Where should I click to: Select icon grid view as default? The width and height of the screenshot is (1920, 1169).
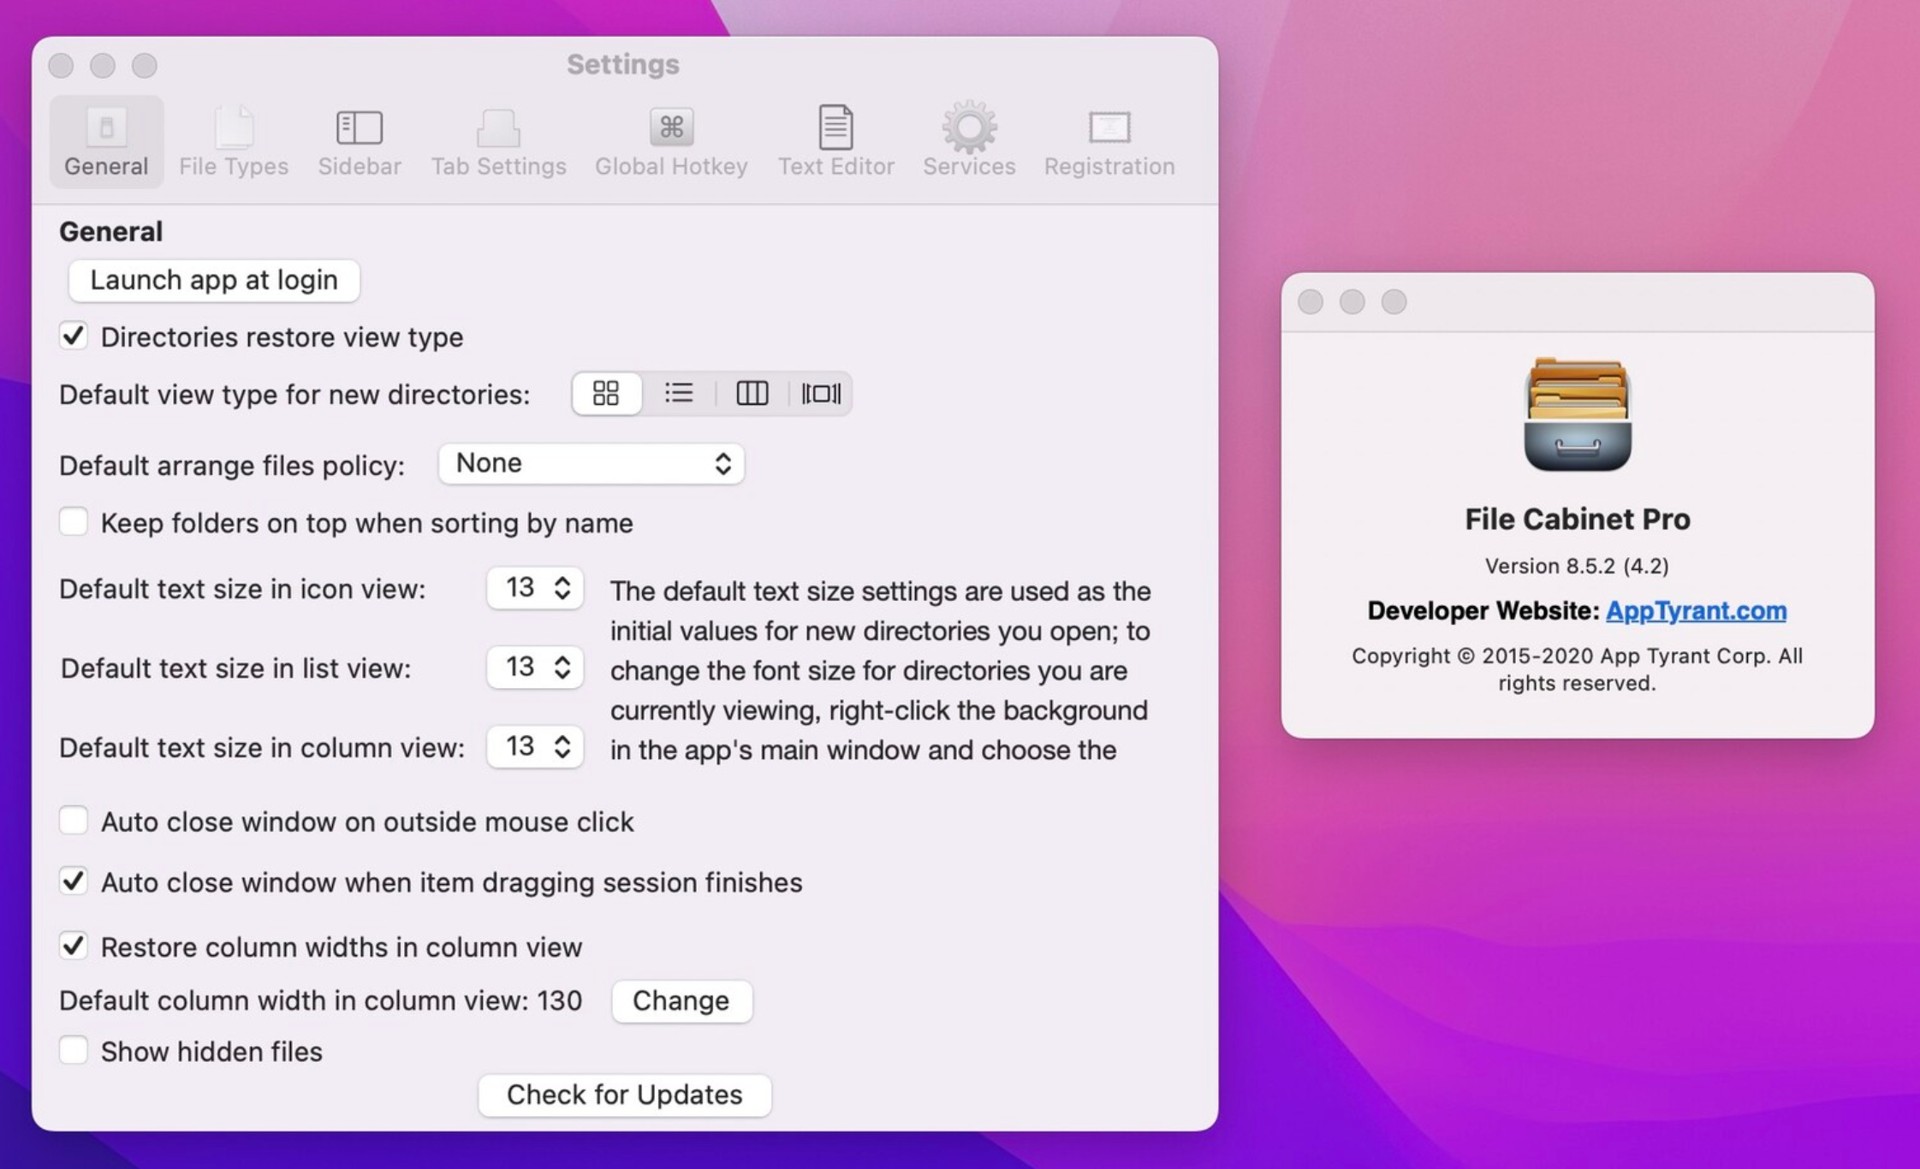tap(606, 394)
